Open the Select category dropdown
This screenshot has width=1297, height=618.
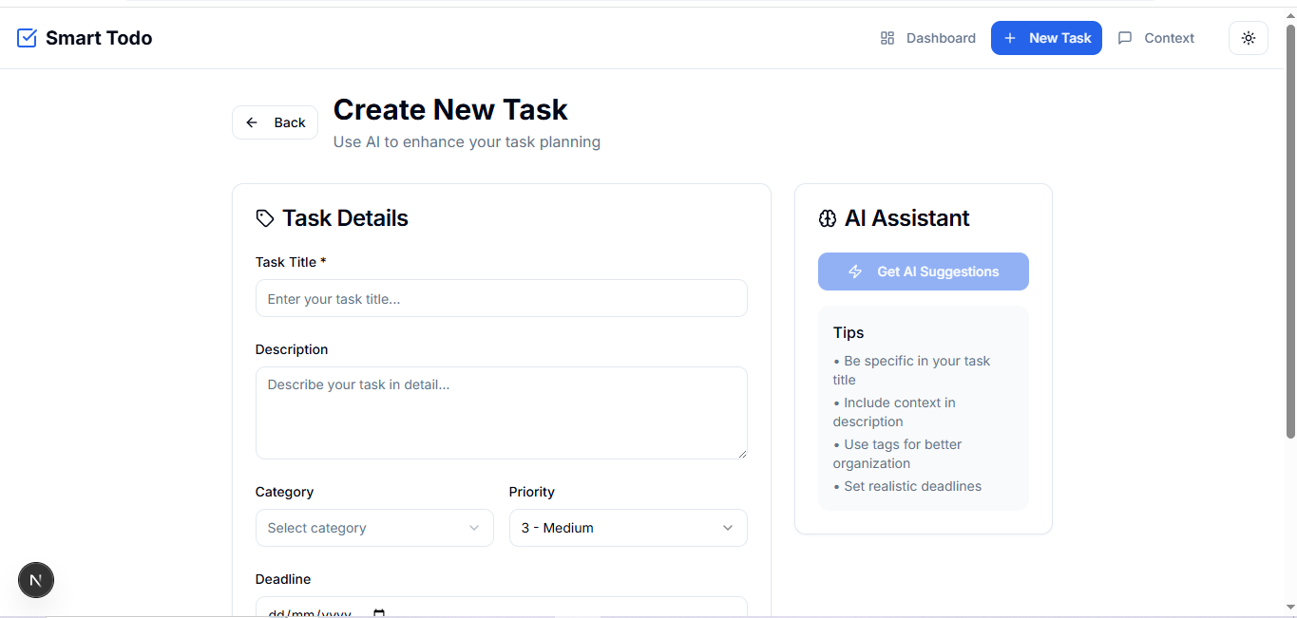374,528
